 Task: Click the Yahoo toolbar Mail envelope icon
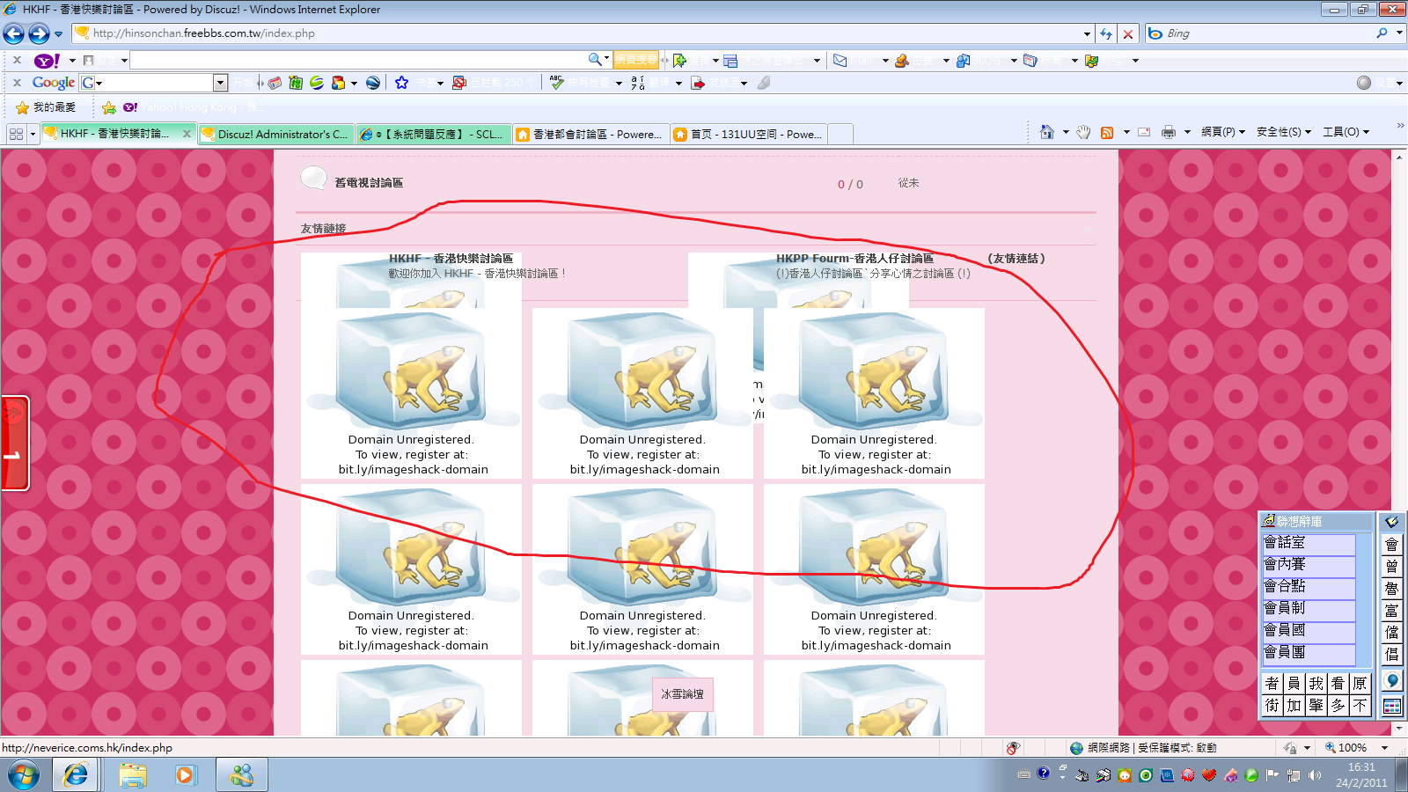tap(840, 61)
